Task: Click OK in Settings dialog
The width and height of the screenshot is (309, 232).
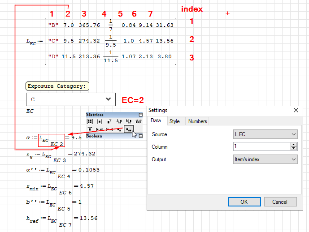Action: tap(244, 202)
